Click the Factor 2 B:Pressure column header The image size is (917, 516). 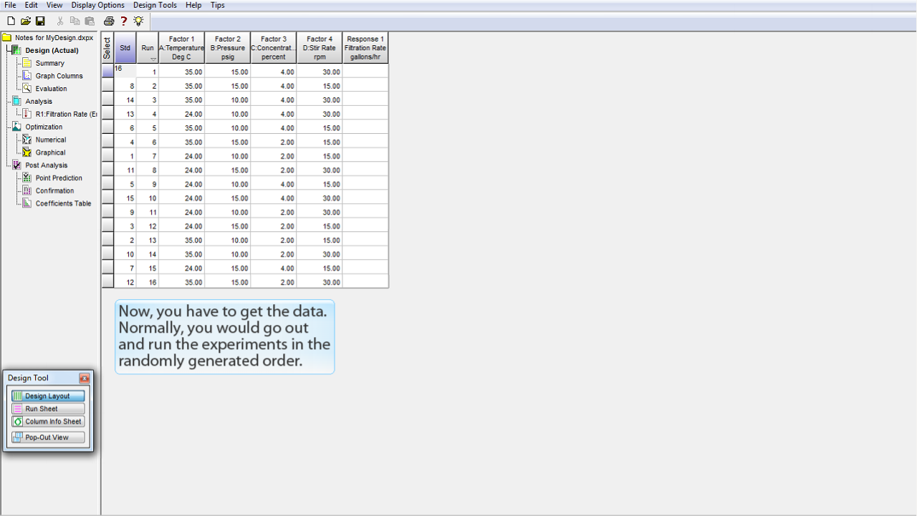[x=228, y=48]
